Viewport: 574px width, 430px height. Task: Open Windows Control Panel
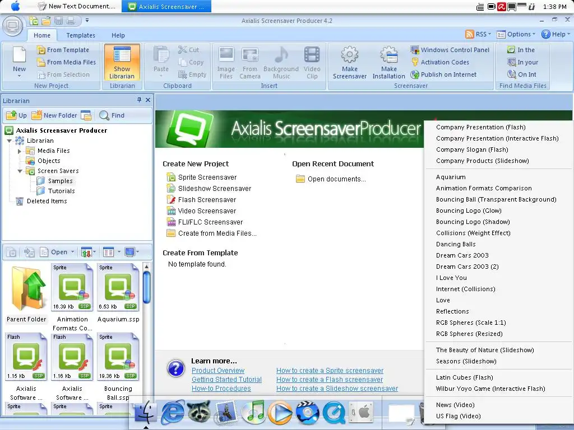point(450,50)
